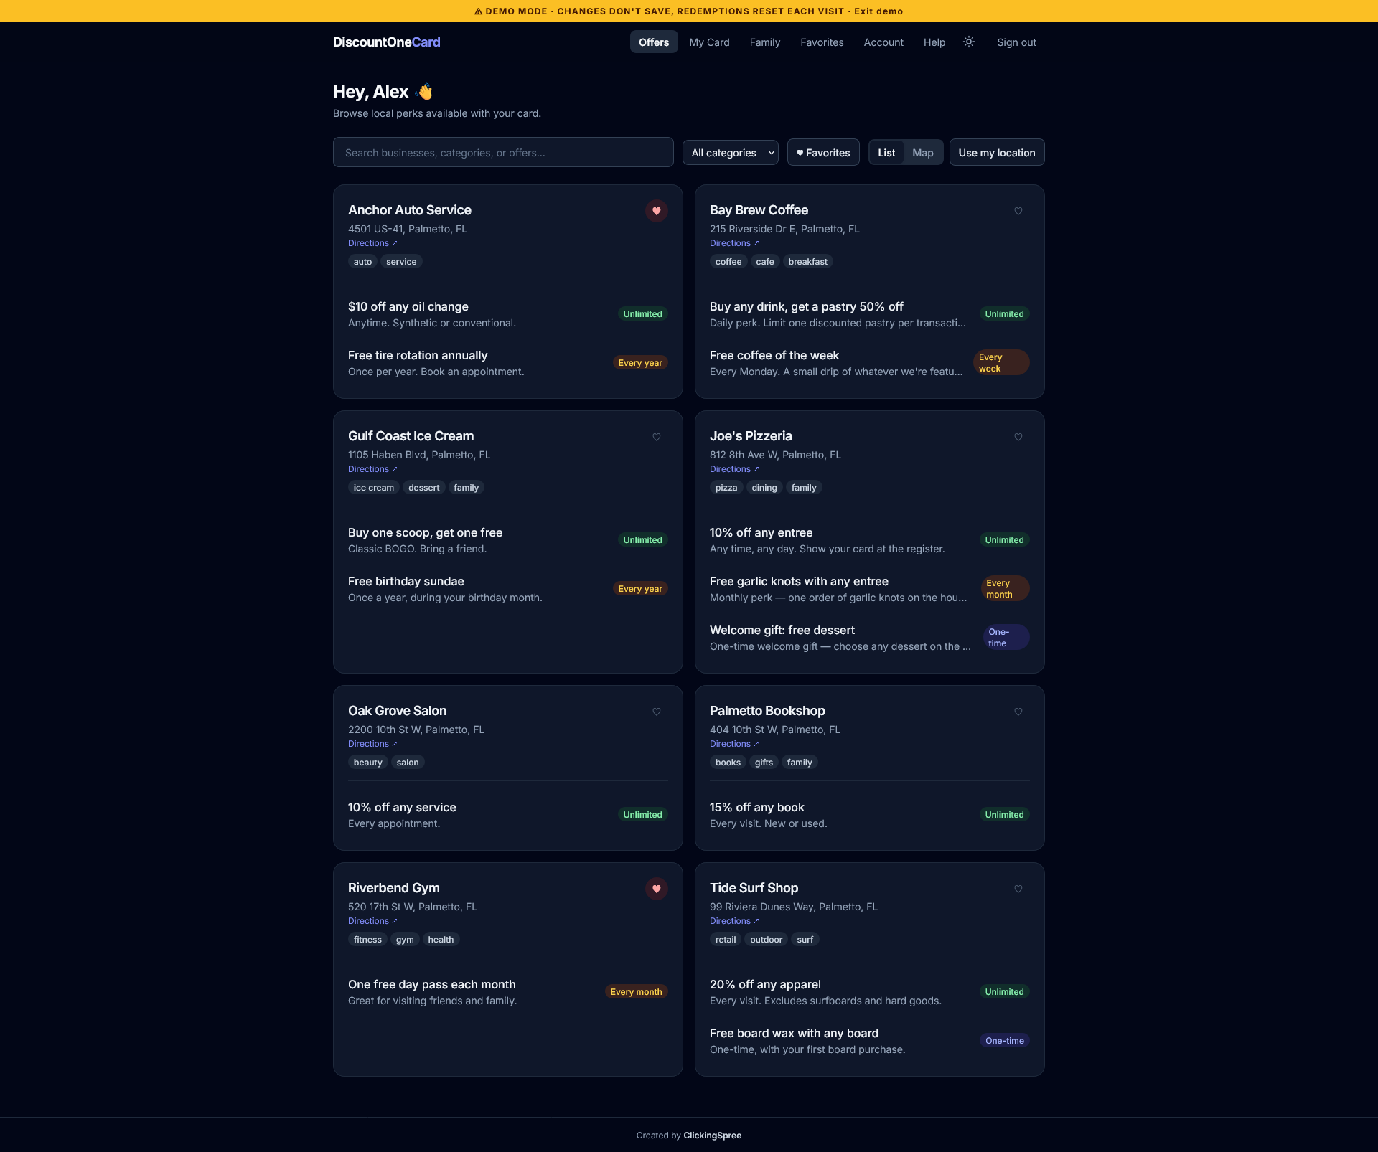Open Exit demo link
1378x1152 pixels.
tap(878, 11)
